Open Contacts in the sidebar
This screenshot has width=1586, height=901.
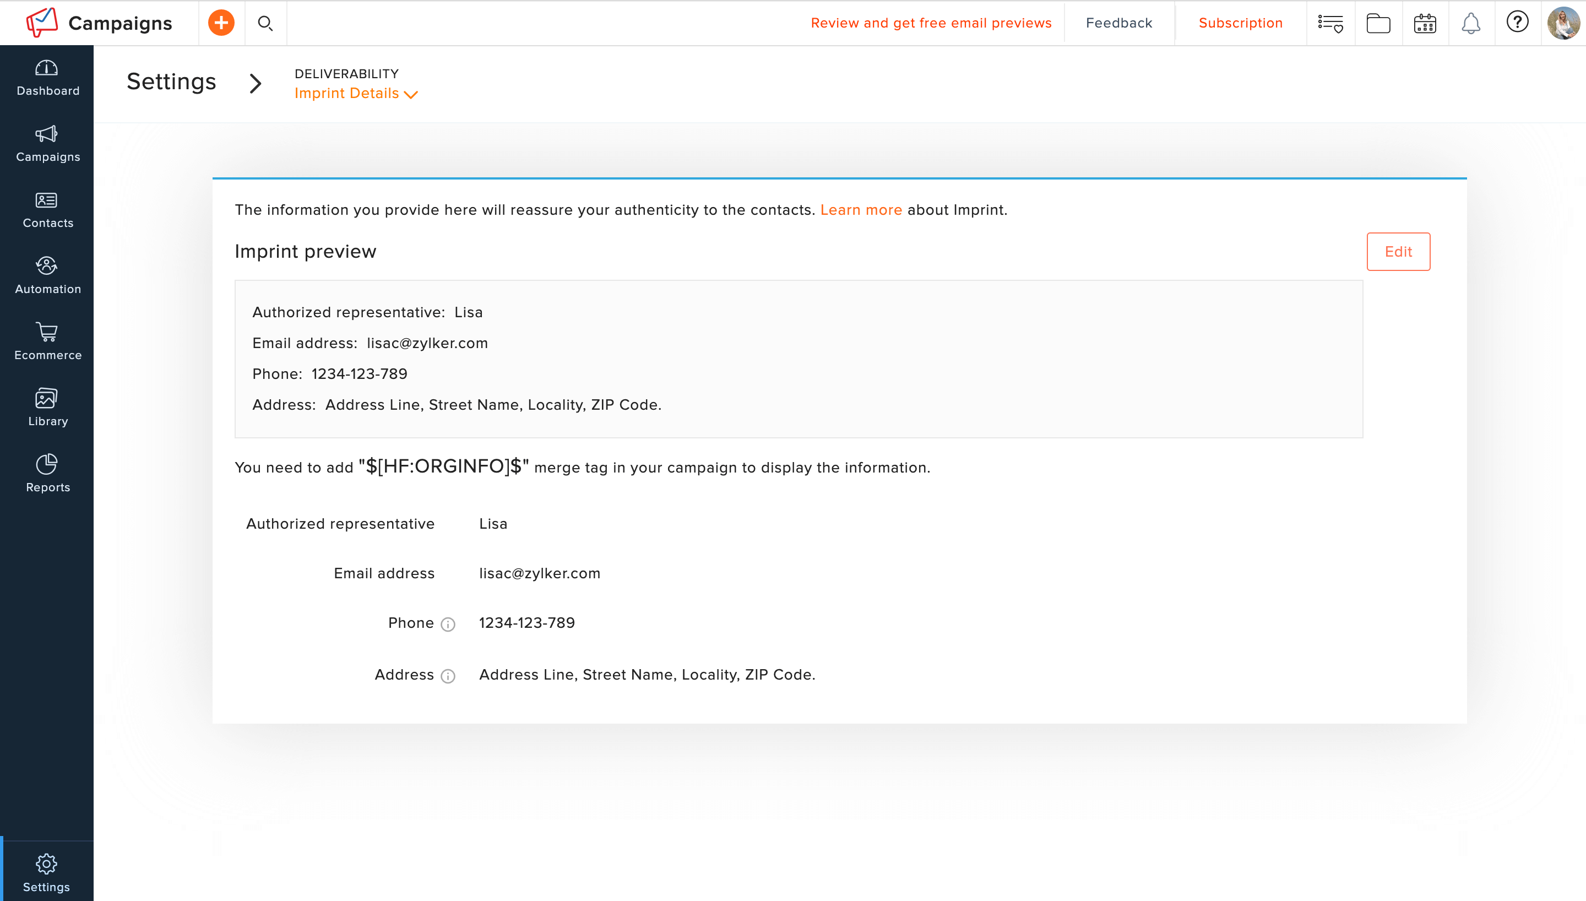(x=47, y=210)
